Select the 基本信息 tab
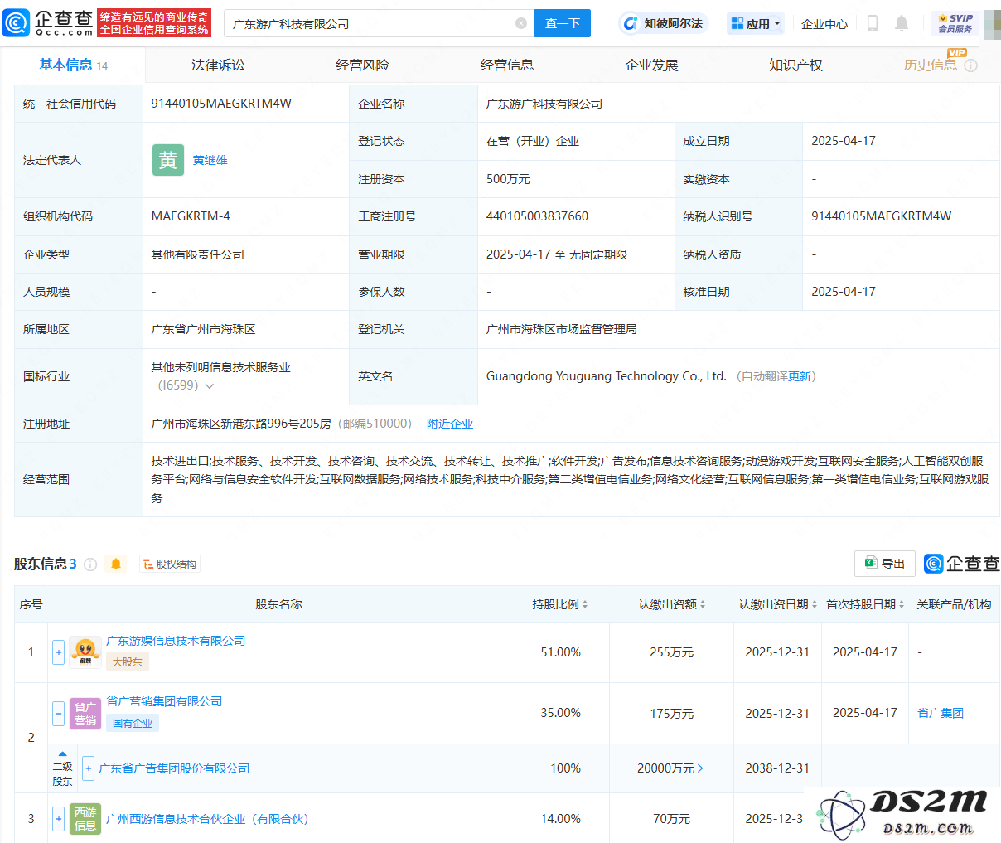Image resolution: width=1001 pixels, height=843 pixels. (x=73, y=65)
